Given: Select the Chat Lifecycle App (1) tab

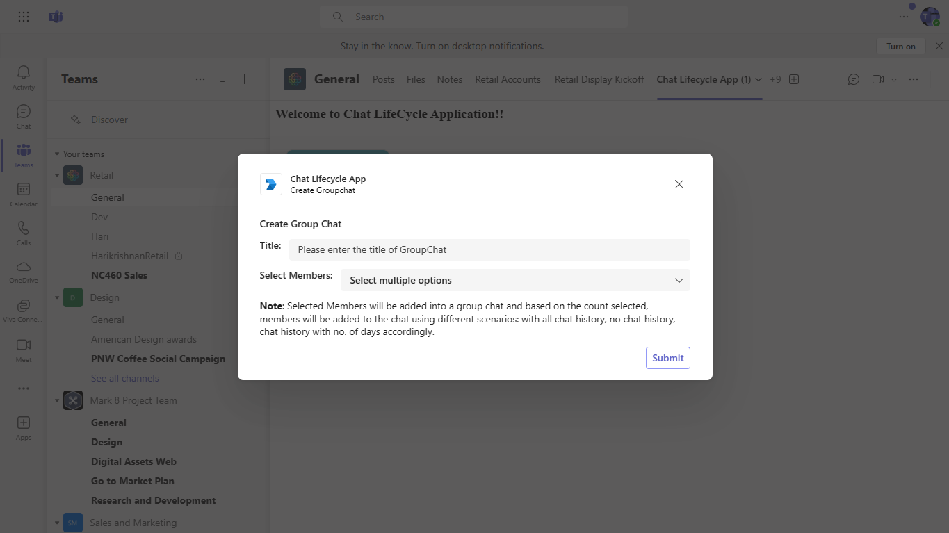Looking at the screenshot, I should click(704, 79).
